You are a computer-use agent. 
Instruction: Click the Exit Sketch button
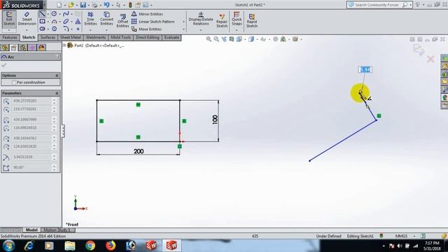pos(9,19)
